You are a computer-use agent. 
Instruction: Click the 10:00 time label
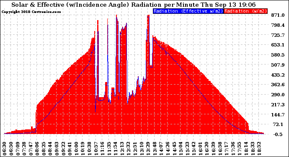pyautogui.click(x=76, y=149)
